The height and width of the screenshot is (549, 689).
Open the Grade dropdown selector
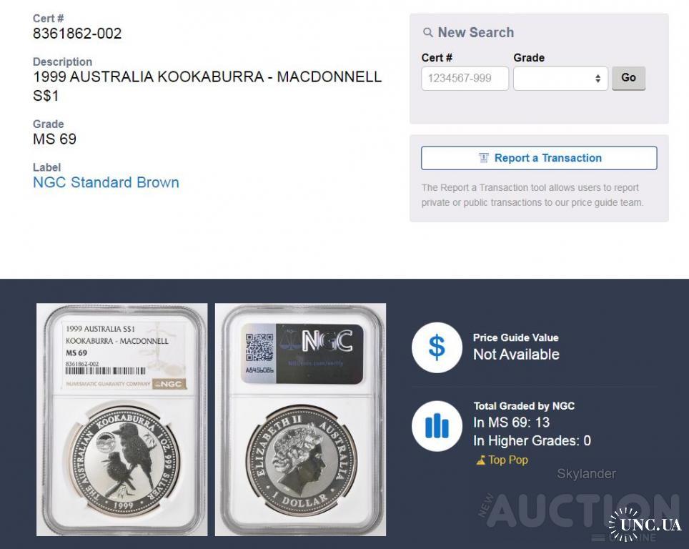click(560, 78)
